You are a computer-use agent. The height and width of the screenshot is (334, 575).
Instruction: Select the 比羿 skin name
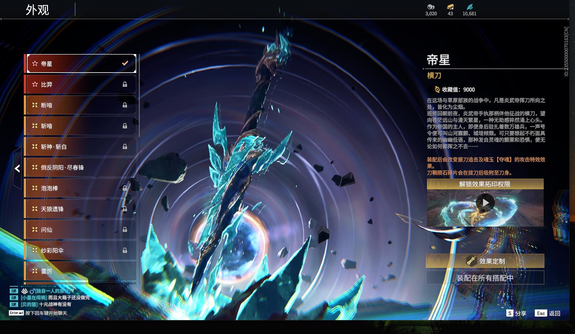[47, 84]
